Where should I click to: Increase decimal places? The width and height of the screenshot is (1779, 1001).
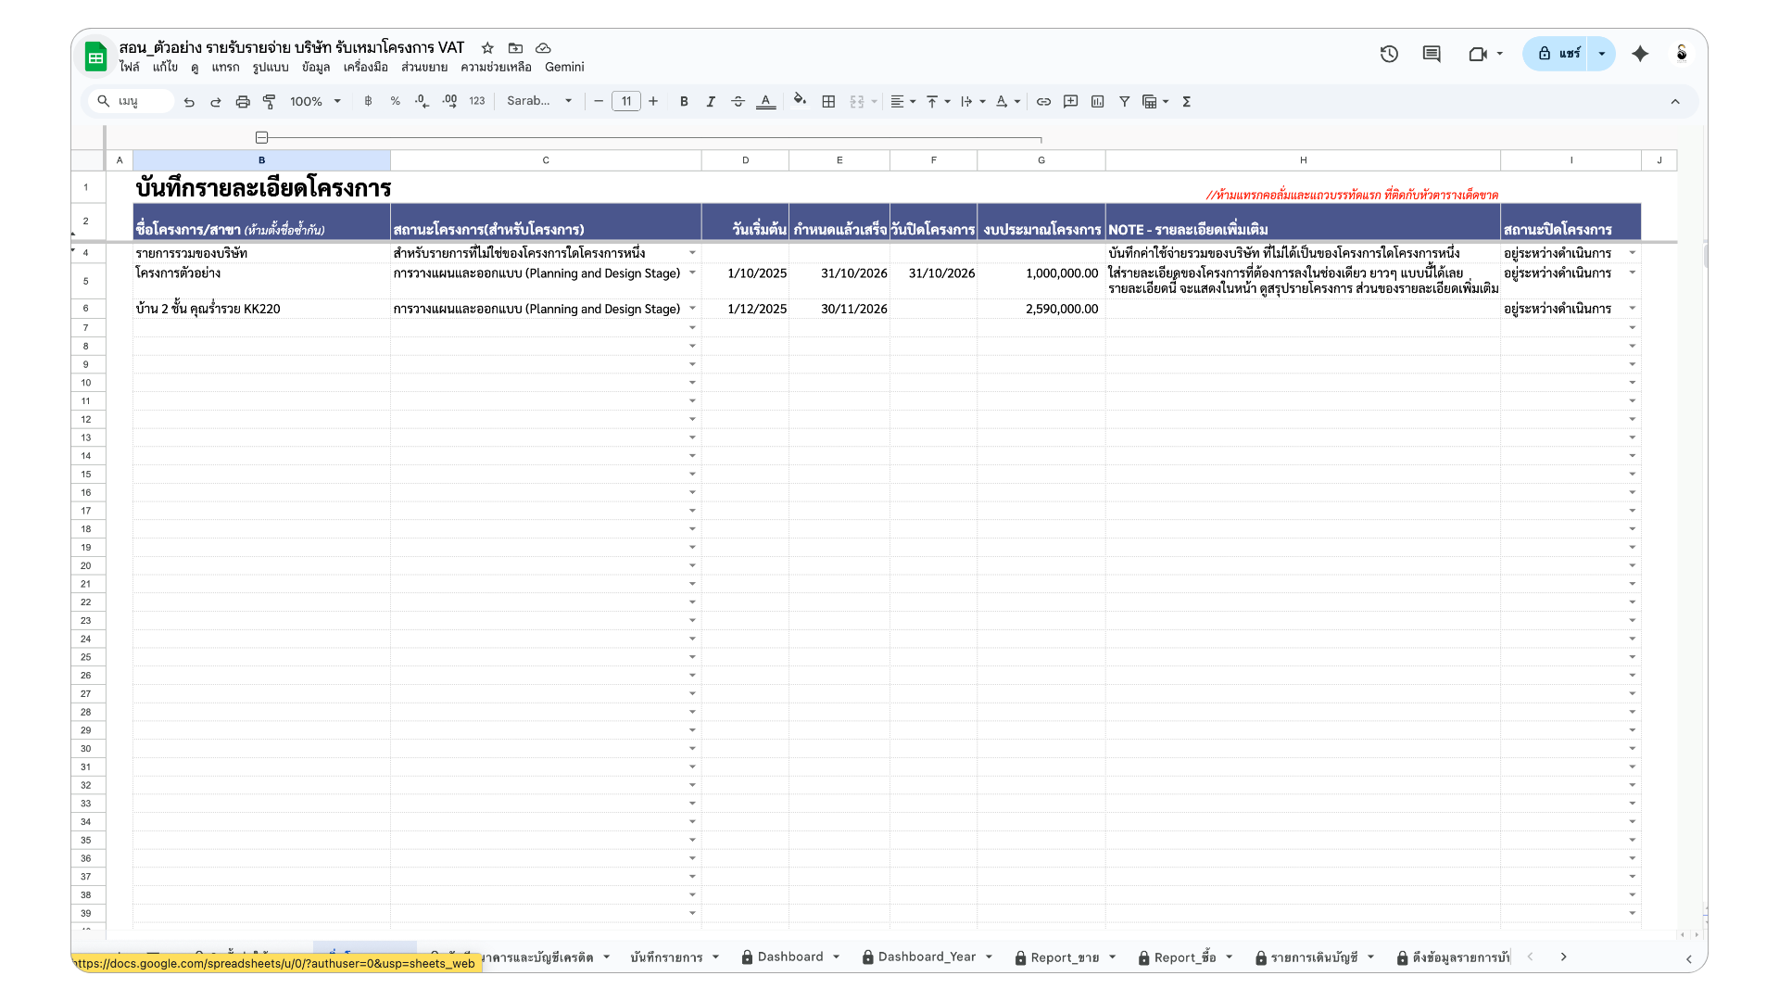click(x=449, y=102)
